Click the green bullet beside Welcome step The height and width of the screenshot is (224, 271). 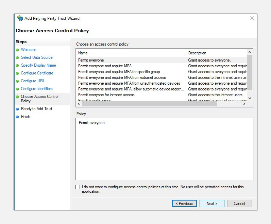click(x=17, y=50)
